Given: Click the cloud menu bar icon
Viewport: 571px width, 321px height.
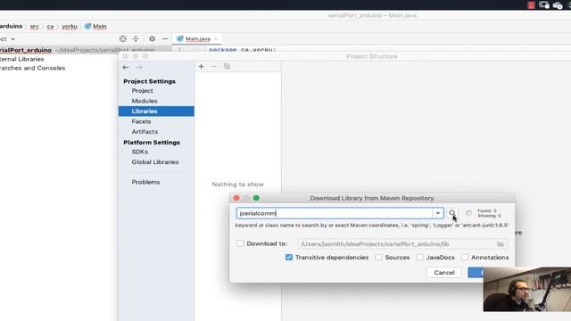Looking at the screenshot, I should (557, 5).
